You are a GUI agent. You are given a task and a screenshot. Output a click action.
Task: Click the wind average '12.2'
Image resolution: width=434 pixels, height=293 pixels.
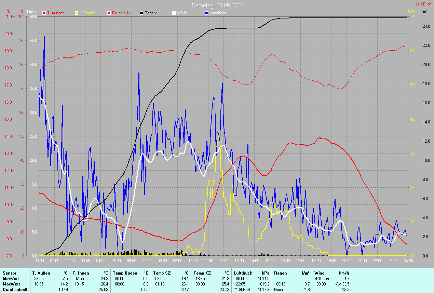click(345, 290)
